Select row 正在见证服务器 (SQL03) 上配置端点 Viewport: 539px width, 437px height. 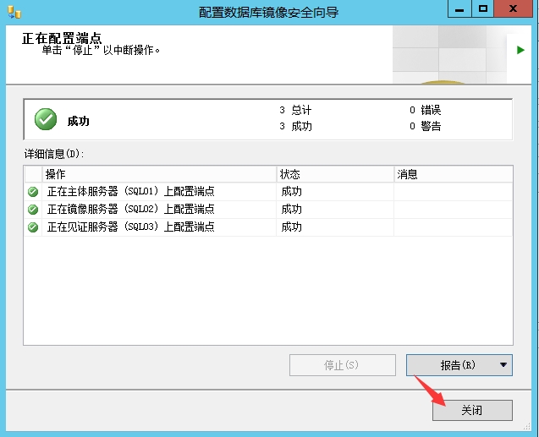click(268, 227)
